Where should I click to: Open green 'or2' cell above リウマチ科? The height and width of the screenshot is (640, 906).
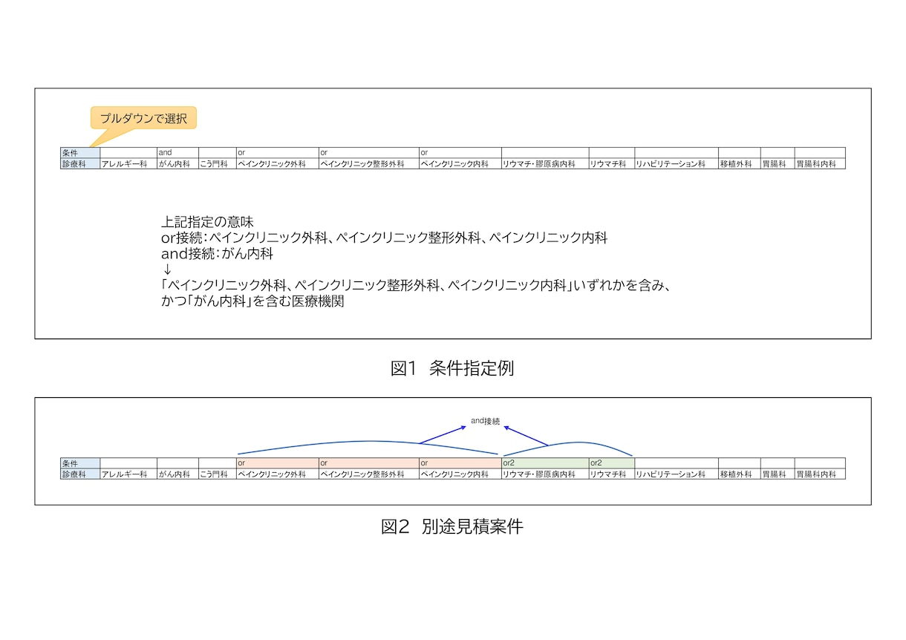tap(611, 463)
